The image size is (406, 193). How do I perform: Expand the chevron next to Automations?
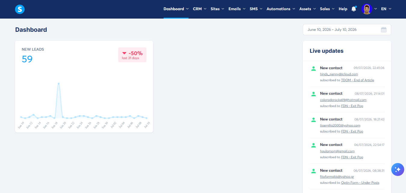(x=294, y=9)
